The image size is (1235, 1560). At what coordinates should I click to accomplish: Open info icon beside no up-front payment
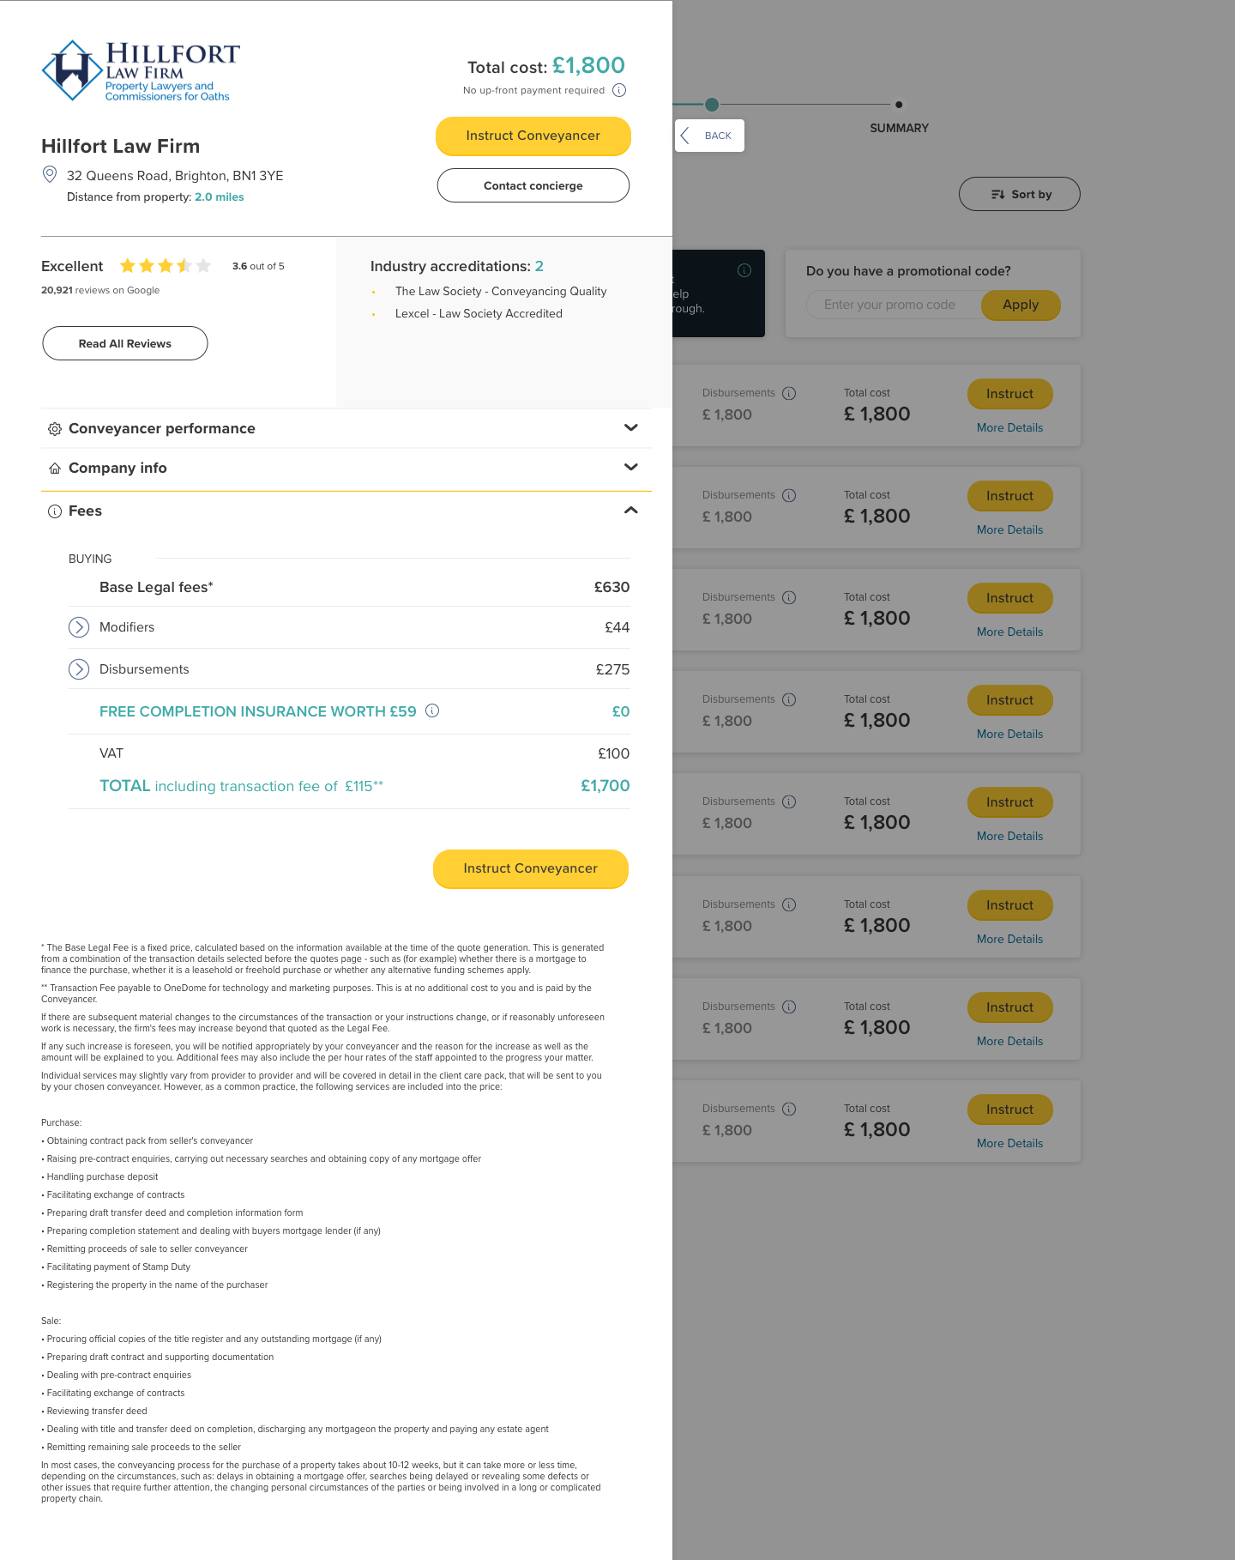click(x=619, y=90)
